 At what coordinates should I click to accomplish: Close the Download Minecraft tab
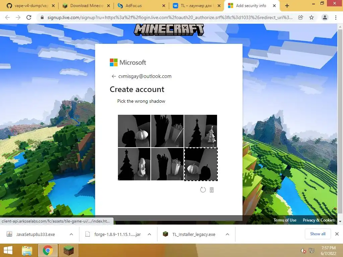pos(109,6)
